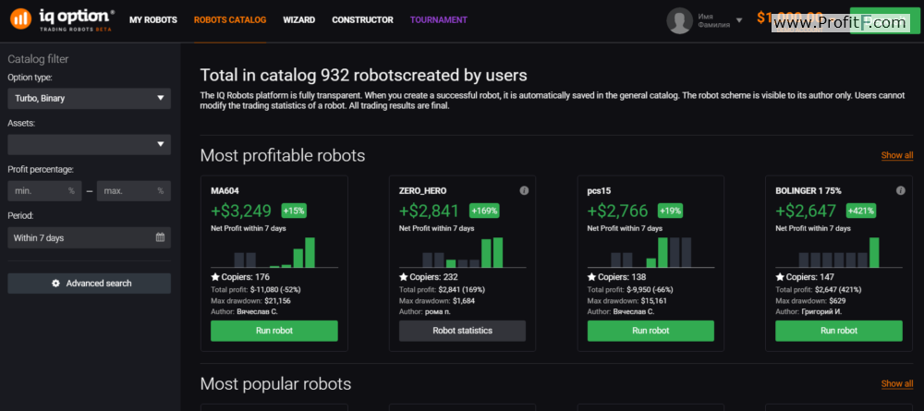Go to the WIZARD tab

(298, 20)
